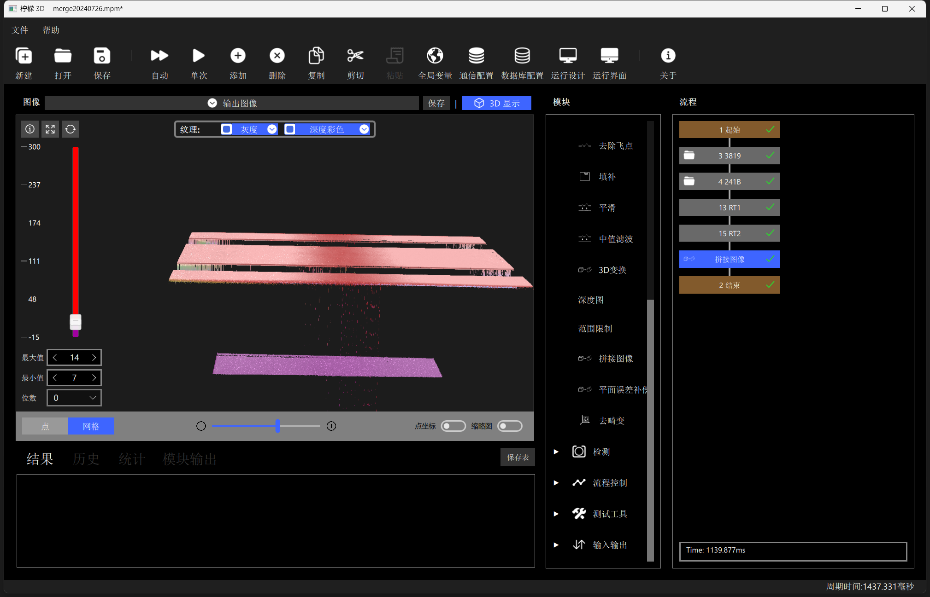Check the 灰度 texture checkbox
Viewport: 930px width, 597px height.
(x=226, y=129)
